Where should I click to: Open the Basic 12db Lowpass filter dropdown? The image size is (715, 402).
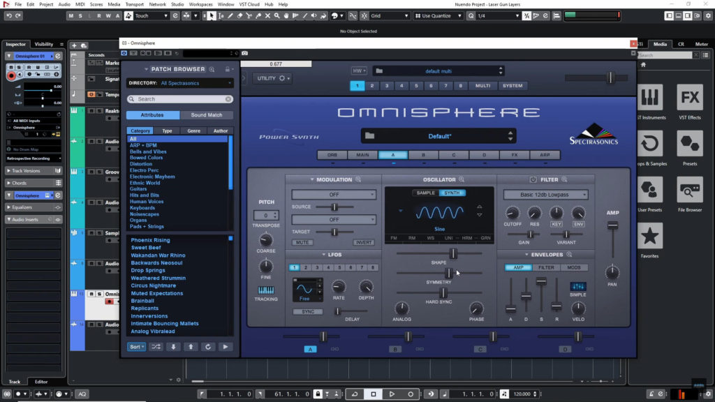click(x=545, y=195)
